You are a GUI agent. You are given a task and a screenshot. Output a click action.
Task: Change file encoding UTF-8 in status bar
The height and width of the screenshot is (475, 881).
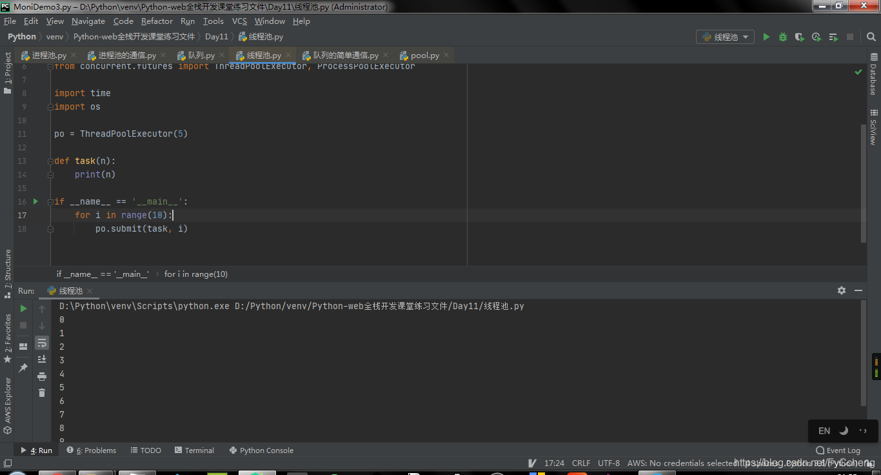609,463
